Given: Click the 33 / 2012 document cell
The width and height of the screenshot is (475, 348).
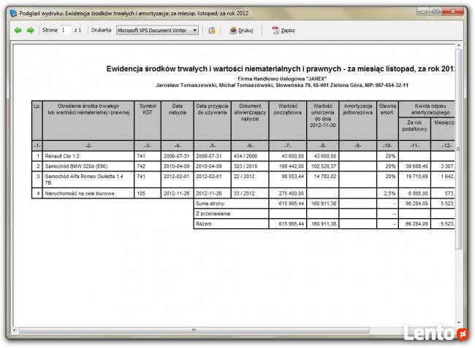Looking at the screenshot, I should 250,193.
